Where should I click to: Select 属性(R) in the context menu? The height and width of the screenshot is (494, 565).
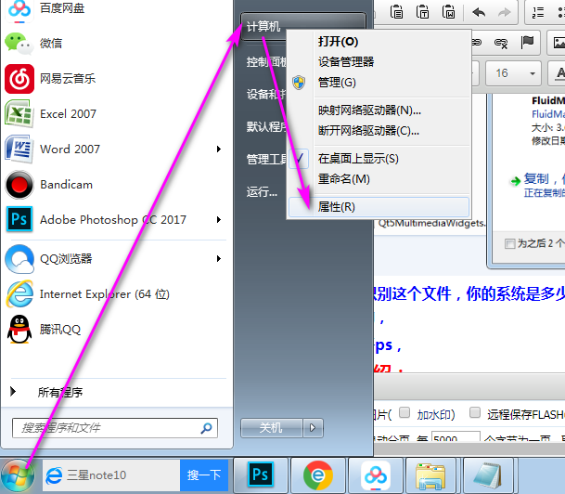pyautogui.click(x=379, y=207)
